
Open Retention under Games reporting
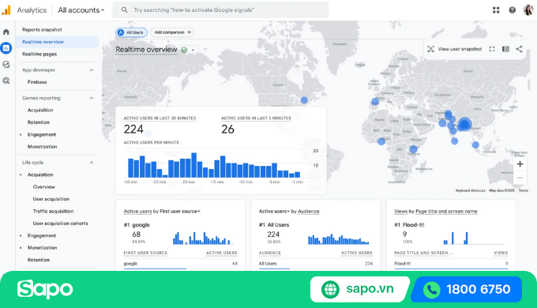coord(39,122)
